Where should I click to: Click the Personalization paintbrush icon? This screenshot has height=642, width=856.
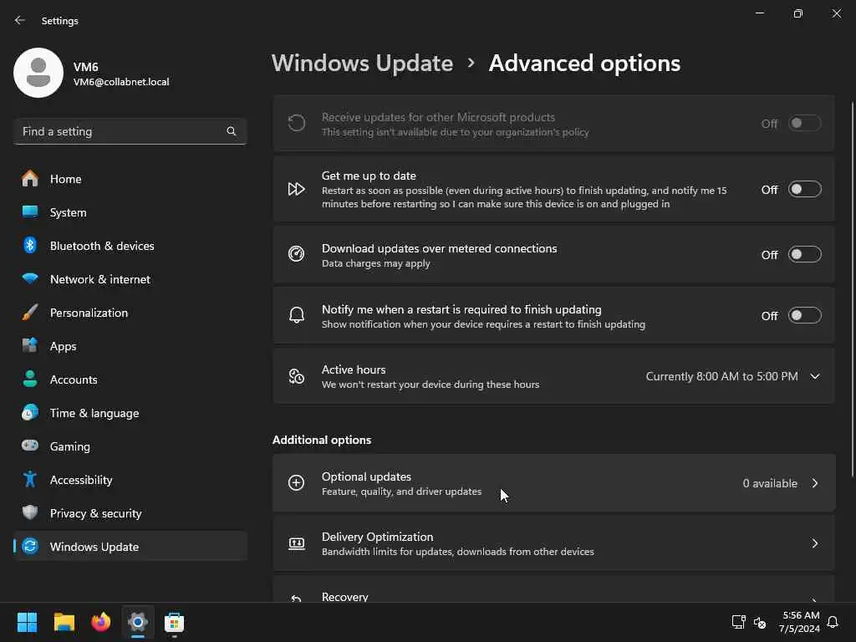tap(30, 313)
